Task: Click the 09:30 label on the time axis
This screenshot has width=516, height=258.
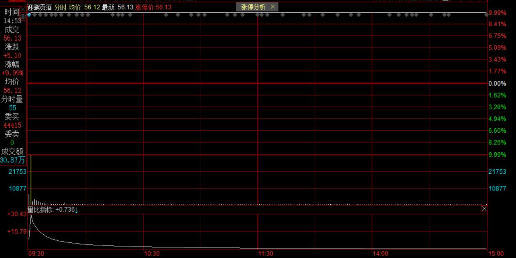Action: (x=37, y=254)
